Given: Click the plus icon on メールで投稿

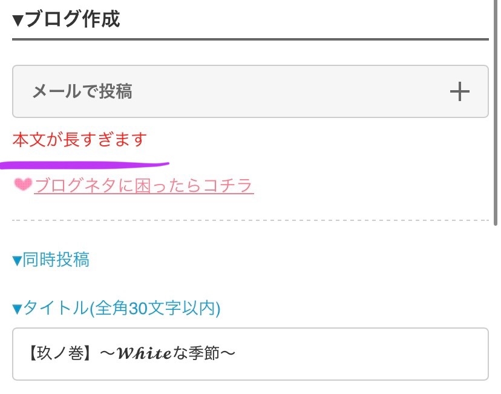Looking at the screenshot, I should pyautogui.click(x=460, y=91).
